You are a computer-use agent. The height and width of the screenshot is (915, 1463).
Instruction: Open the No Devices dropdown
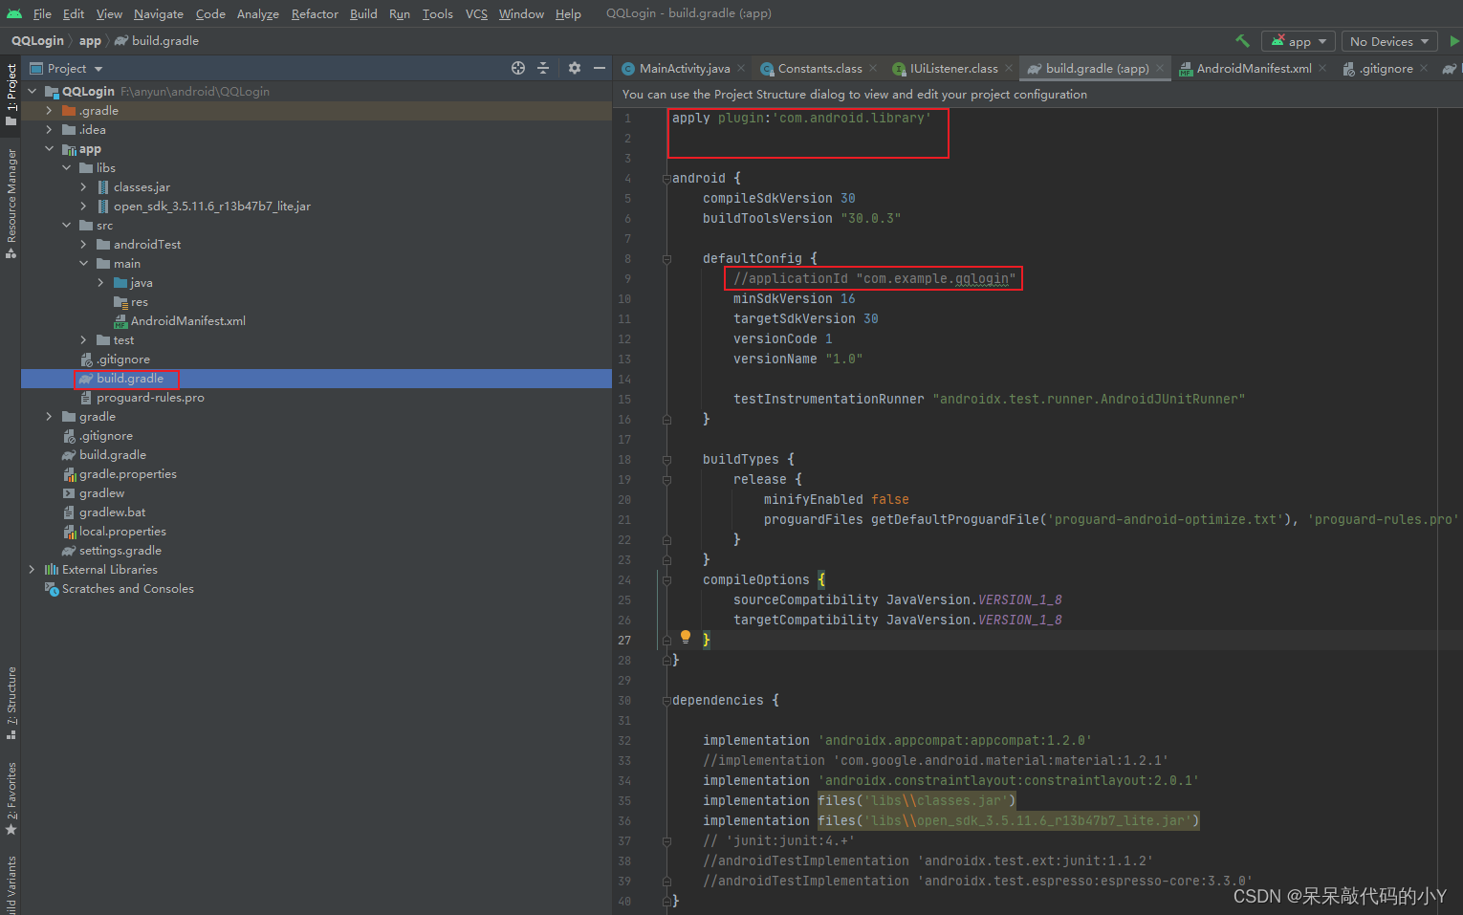pos(1389,41)
